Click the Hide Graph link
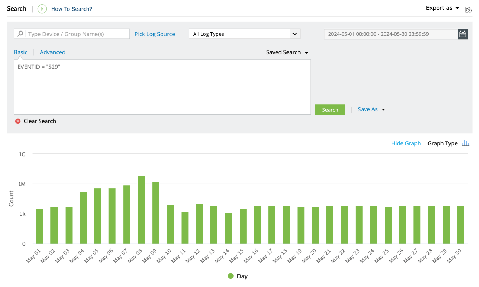The height and width of the screenshot is (287, 479). (x=406, y=143)
